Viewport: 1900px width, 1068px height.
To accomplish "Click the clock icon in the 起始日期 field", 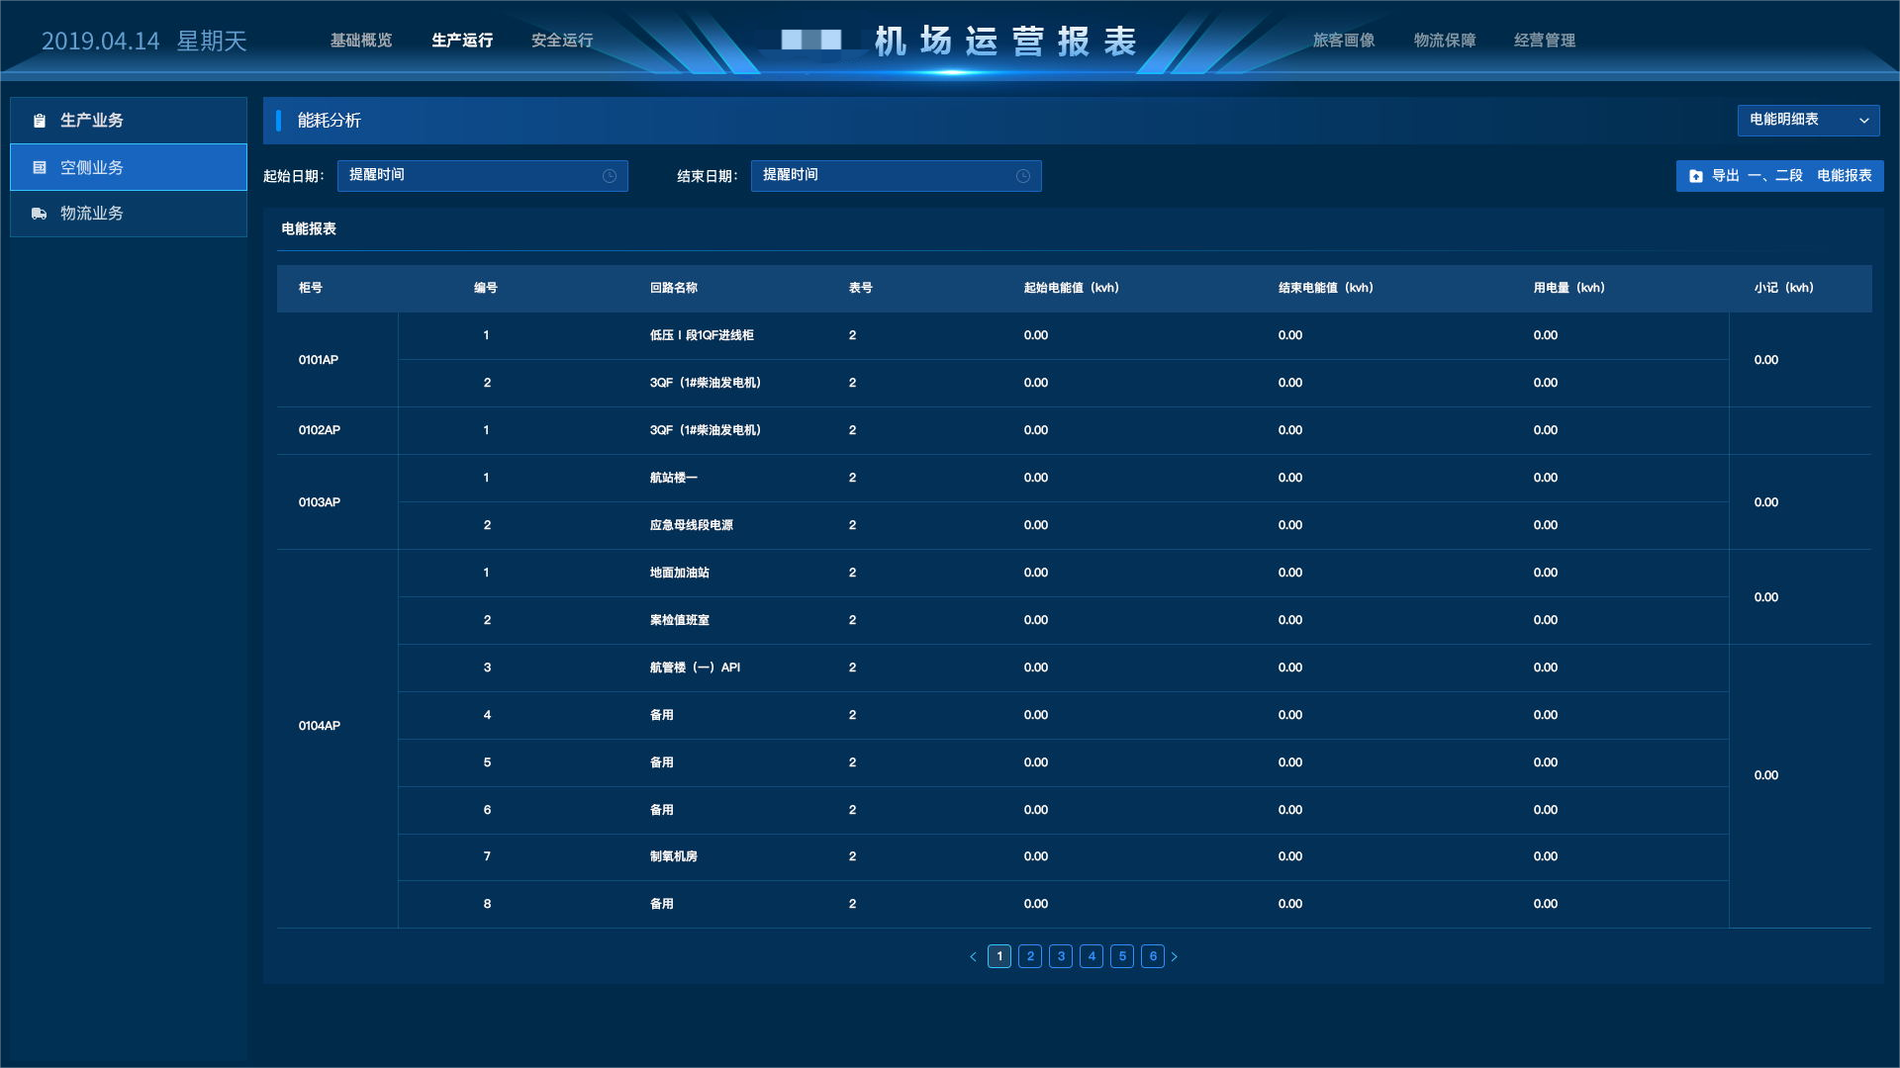I will 610,176.
